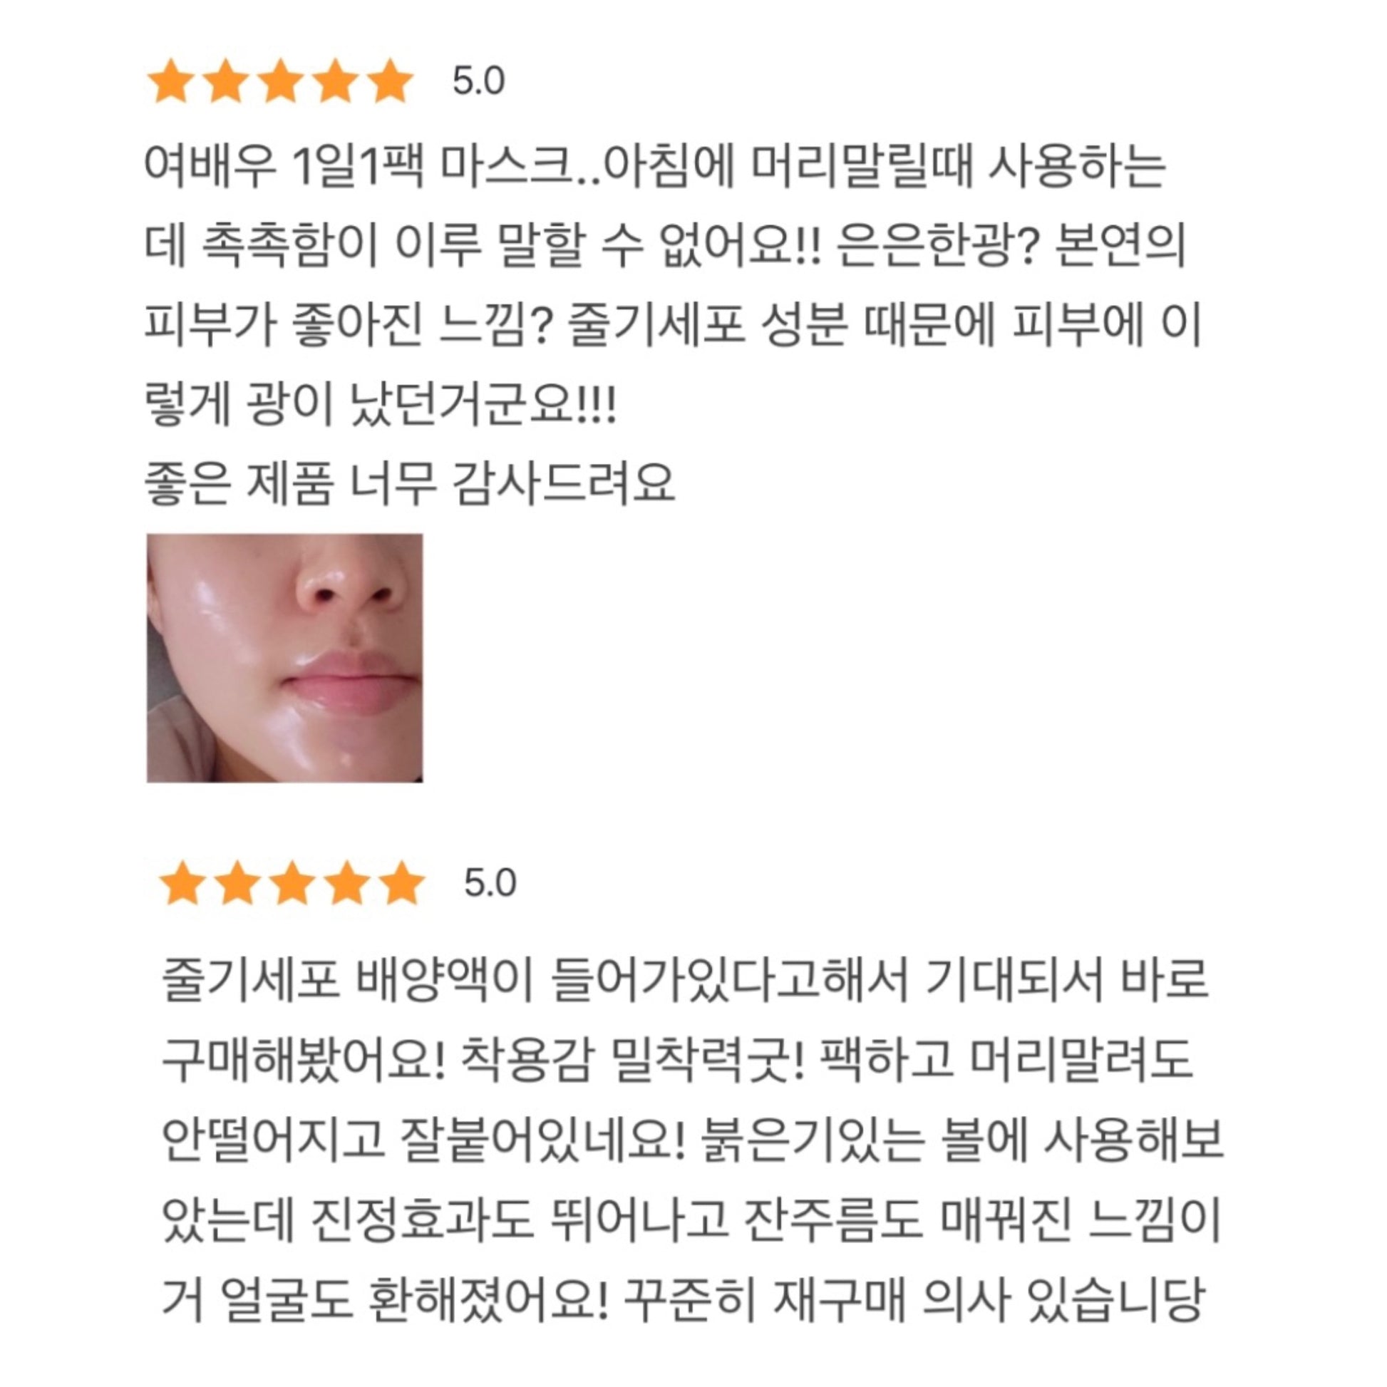Select the first star of the bottom review

pos(184,884)
